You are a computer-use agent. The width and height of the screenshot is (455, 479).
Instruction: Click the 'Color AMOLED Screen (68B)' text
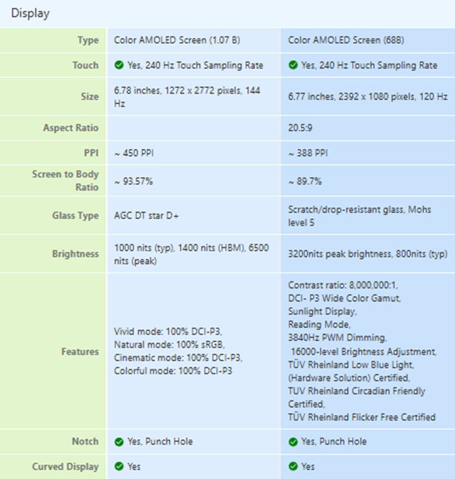(345, 40)
